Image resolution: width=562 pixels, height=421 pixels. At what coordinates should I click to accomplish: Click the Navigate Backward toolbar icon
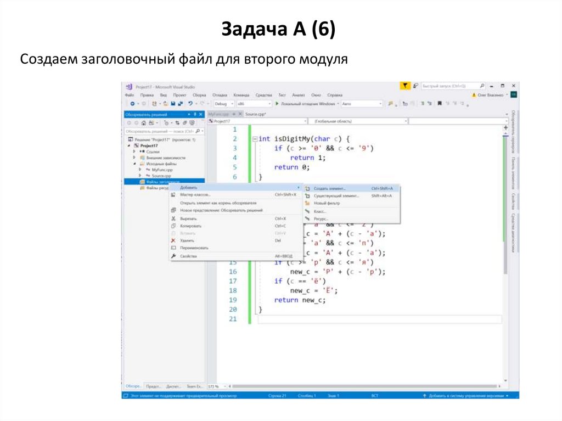[x=132, y=104]
